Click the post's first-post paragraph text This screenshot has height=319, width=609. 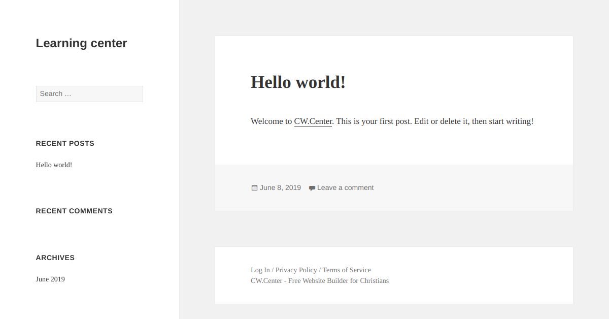(392, 121)
